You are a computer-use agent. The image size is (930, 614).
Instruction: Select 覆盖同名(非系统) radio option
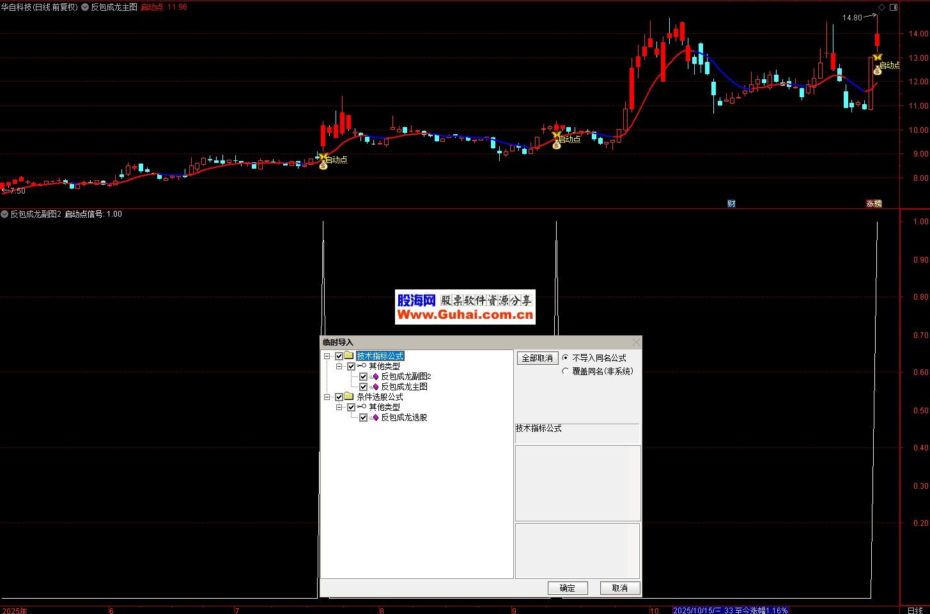click(565, 371)
